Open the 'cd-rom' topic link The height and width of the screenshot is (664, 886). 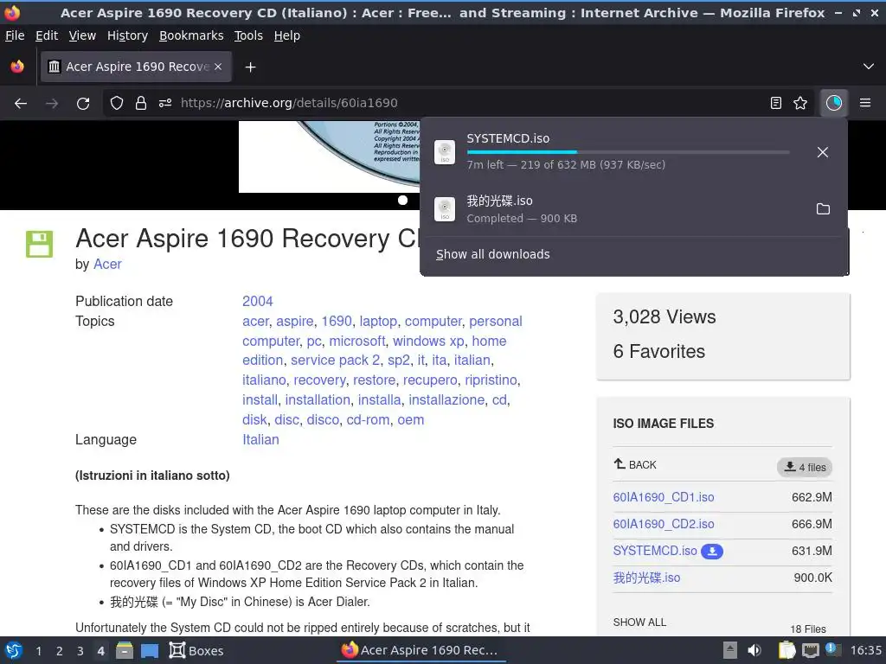368,419
